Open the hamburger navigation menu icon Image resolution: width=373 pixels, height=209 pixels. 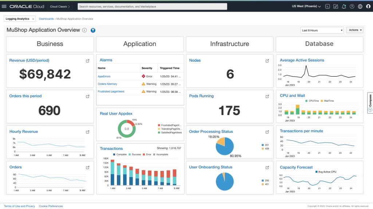tap(4, 6)
